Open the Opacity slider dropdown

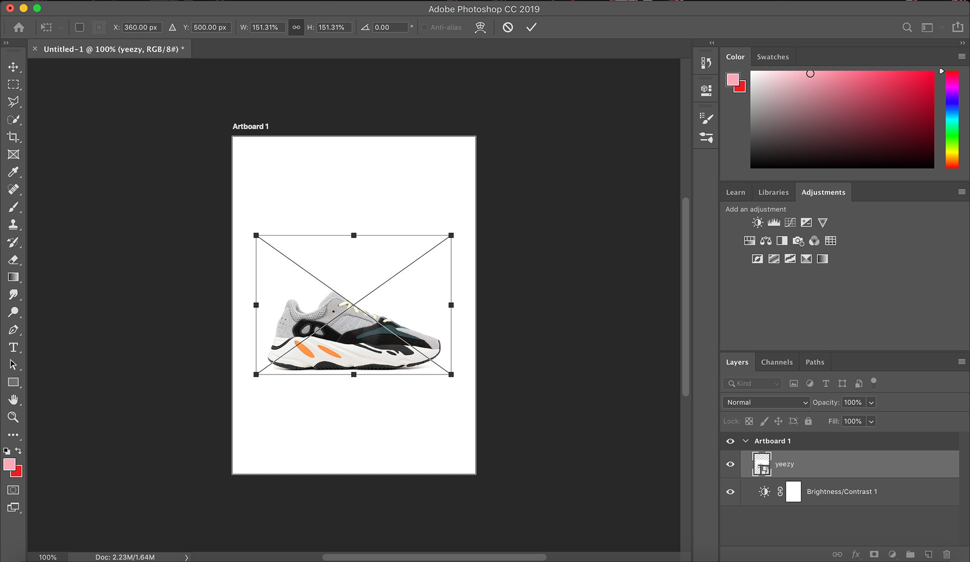tap(871, 403)
